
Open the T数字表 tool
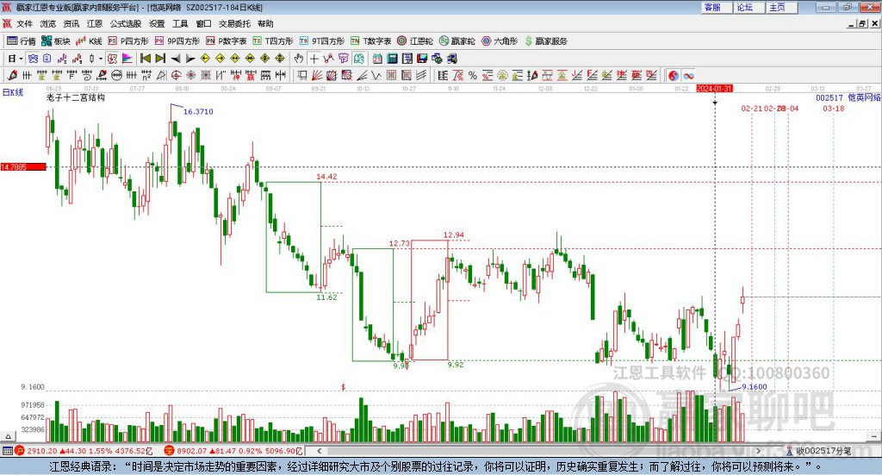tap(370, 41)
